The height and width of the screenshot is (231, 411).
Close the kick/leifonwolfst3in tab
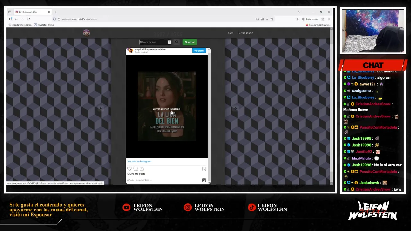49,12
